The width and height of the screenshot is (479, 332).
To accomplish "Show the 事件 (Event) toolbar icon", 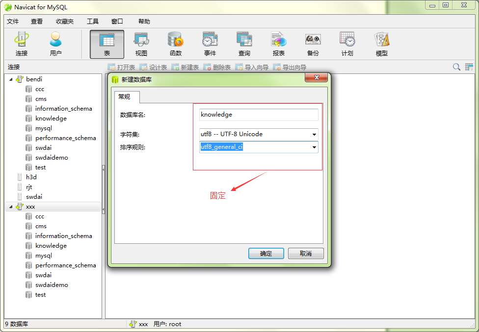I will [x=210, y=44].
